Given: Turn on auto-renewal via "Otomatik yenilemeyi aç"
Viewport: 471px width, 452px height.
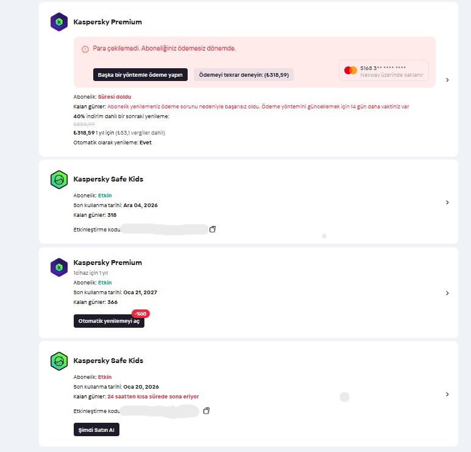Looking at the screenshot, I should coord(109,321).
